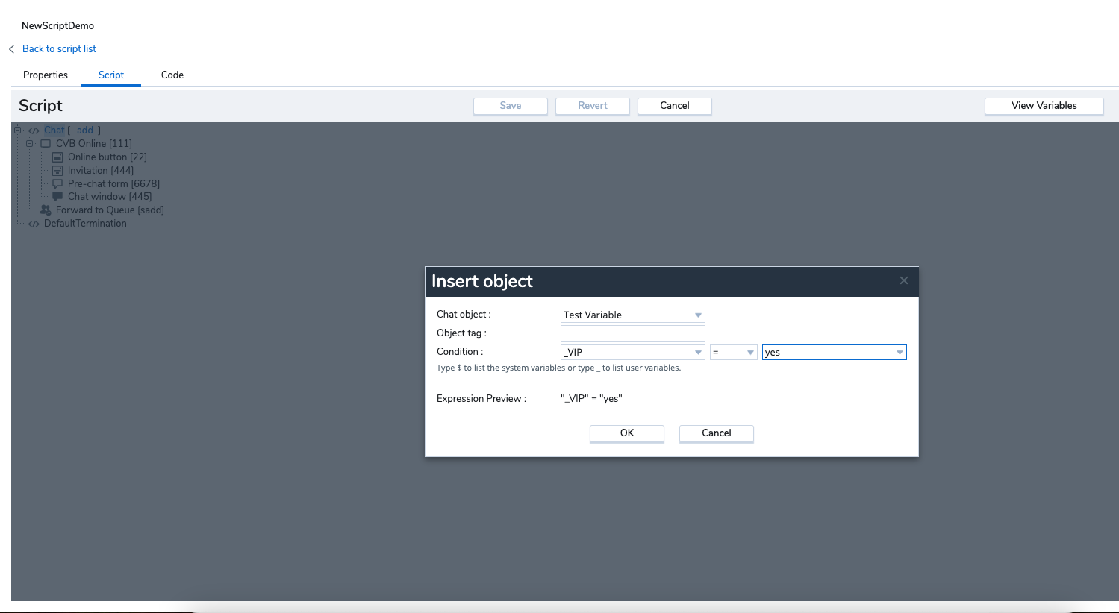Select the Chat script code icon
The width and height of the screenshot is (1119, 613).
(34, 130)
